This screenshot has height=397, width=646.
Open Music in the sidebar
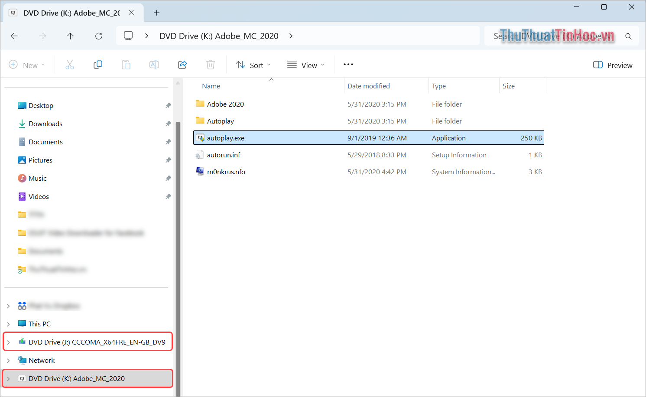click(x=37, y=178)
